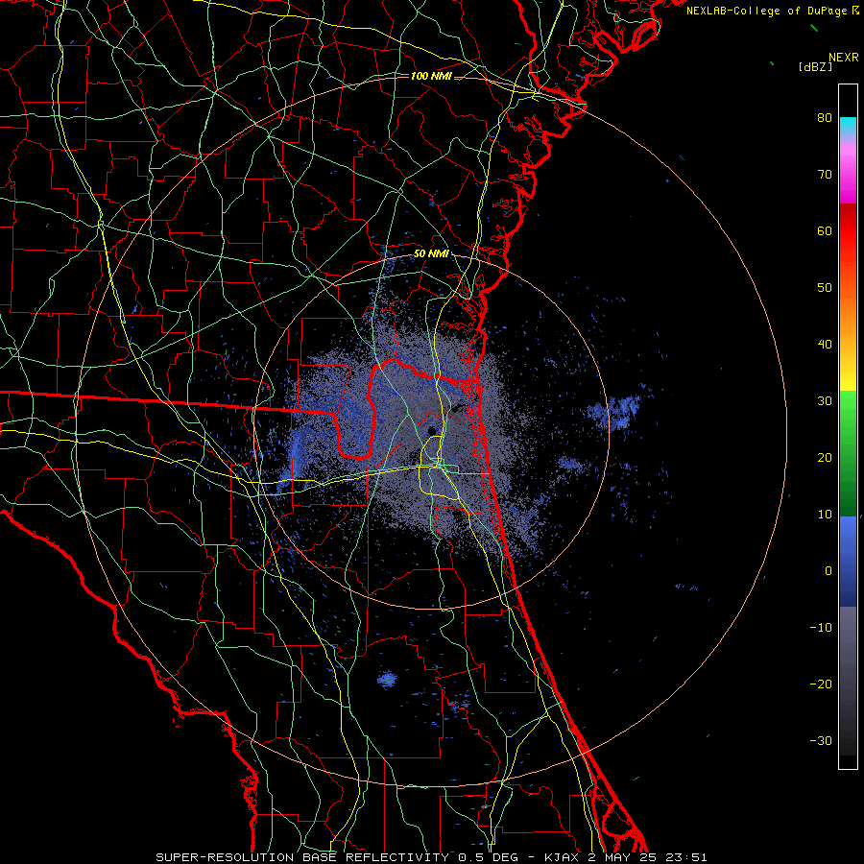Click the blue echo blob offshore east
The width and height of the screenshot is (864, 864).
click(615, 412)
